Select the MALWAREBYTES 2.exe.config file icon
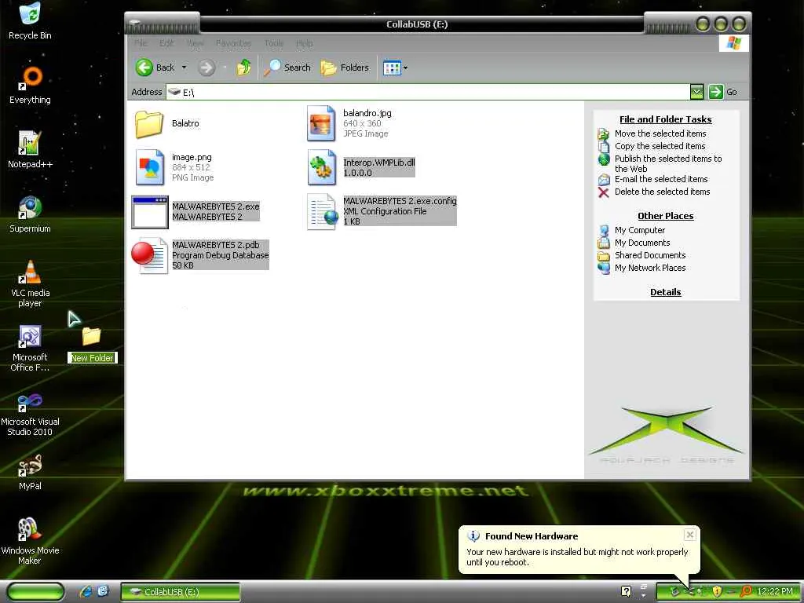Screen dimensions: 804x603 [323, 211]
